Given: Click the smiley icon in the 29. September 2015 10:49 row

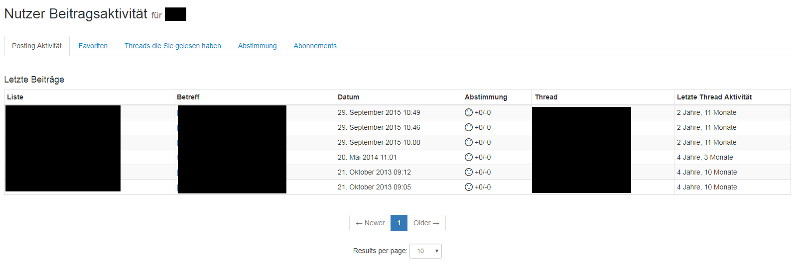Looking at the screenshot, I should 468,112.
